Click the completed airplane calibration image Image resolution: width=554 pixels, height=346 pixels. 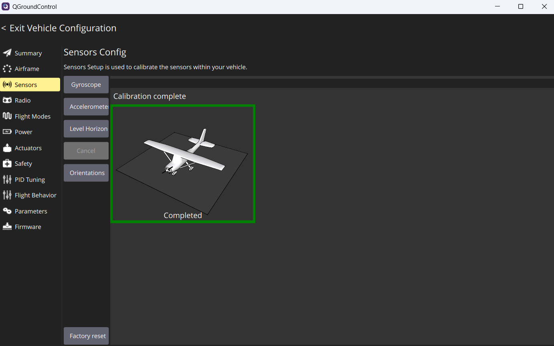pyautogui.click(x=183, y=164)
